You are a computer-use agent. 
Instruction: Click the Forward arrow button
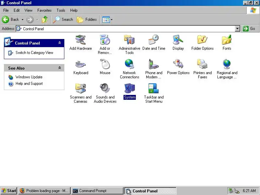tap(30, 19)
